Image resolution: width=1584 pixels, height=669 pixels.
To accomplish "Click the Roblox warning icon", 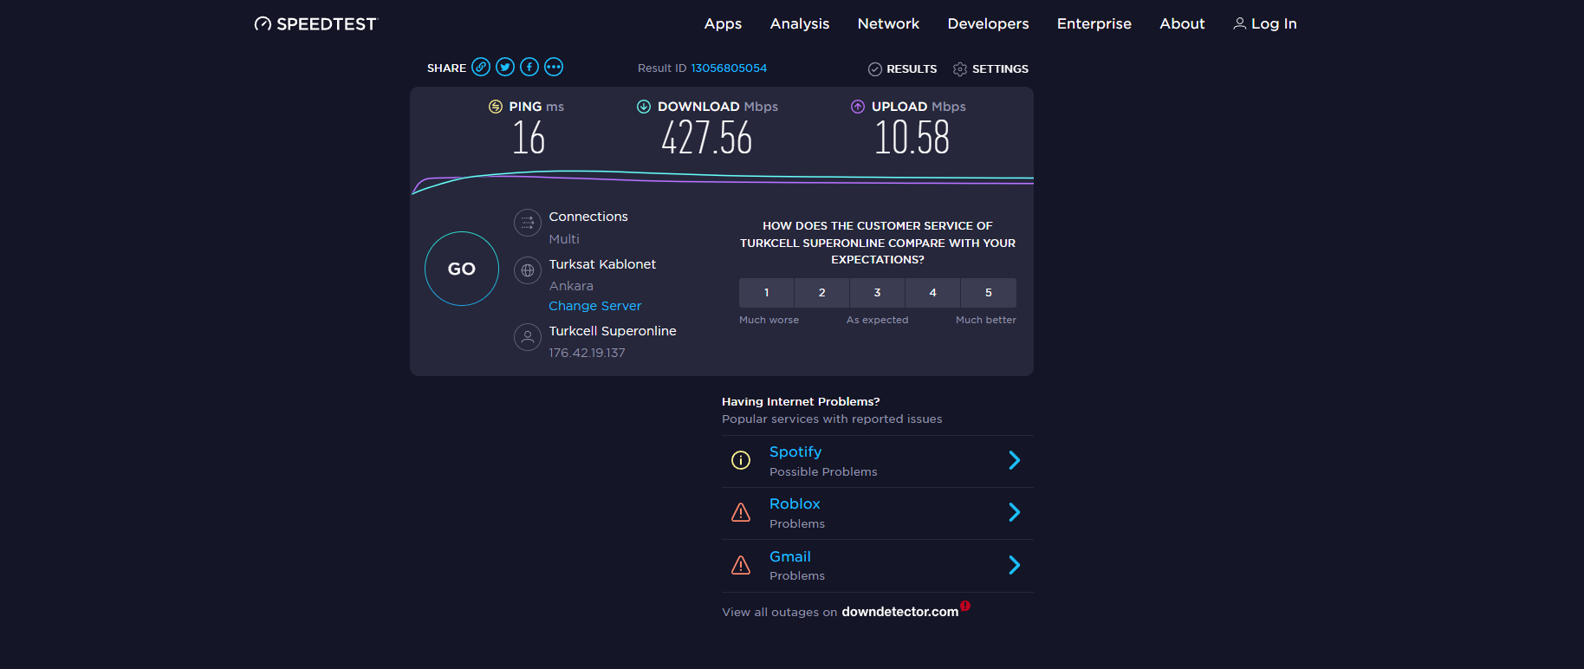I will click(741, 512).
